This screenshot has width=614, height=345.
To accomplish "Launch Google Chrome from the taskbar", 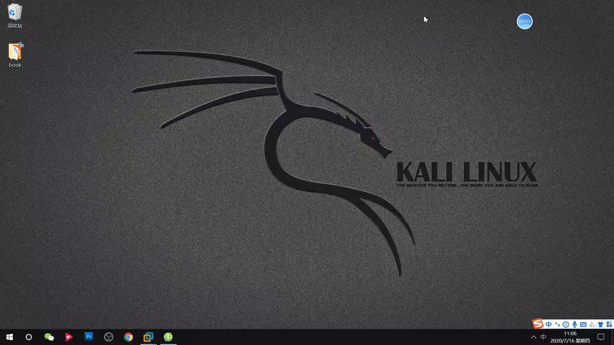I will (x=128, y=337).
